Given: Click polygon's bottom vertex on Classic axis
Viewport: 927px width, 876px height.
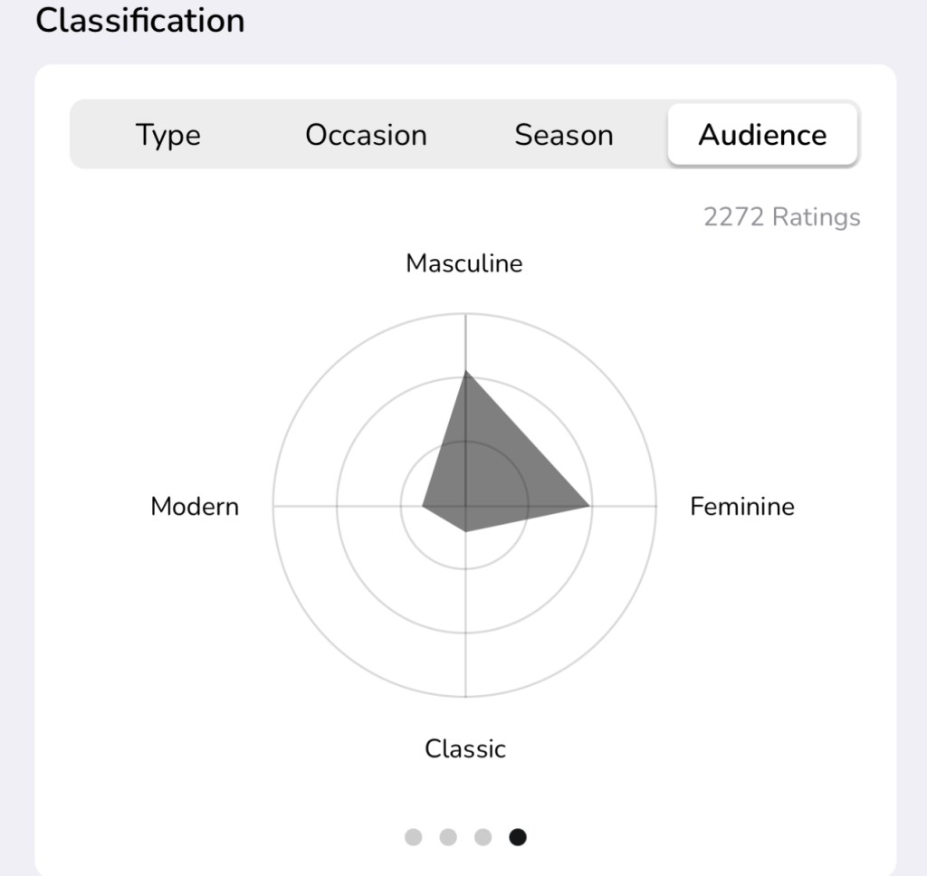Looking at the screenshot, I should point(465,531).
